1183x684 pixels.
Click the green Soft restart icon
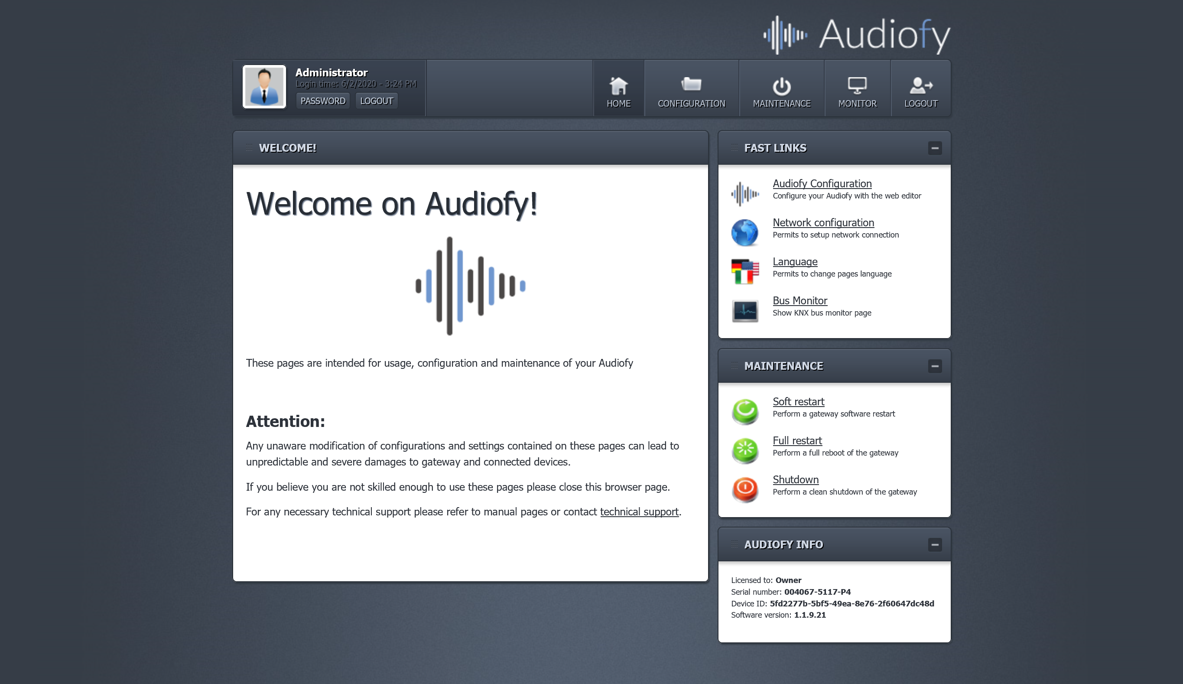point(744,411)
